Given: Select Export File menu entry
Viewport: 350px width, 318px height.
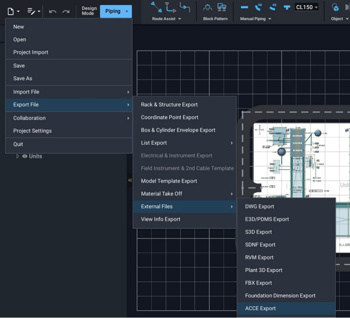Looking at the screenshot, I should (x=69, y=105).
